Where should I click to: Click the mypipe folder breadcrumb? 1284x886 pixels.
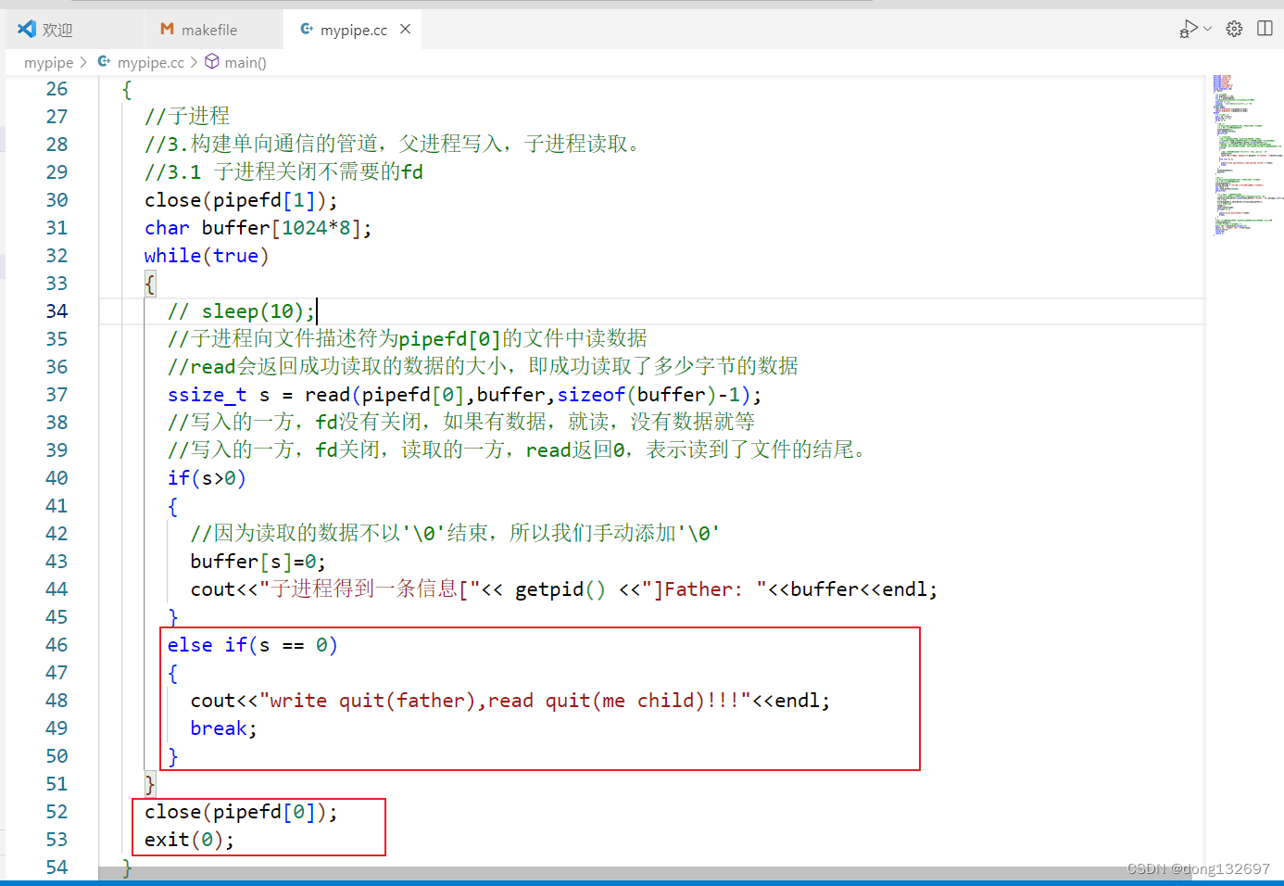(48, 62)
